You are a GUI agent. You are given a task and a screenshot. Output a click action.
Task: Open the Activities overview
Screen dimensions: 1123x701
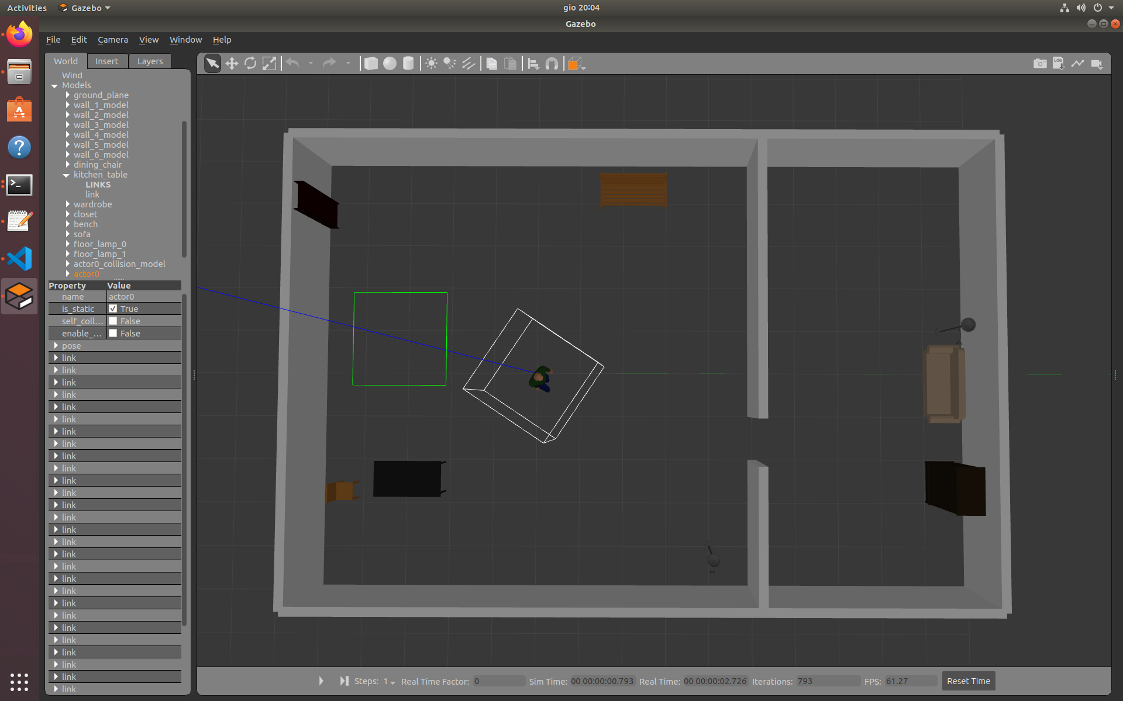click(x=27, y=8)
